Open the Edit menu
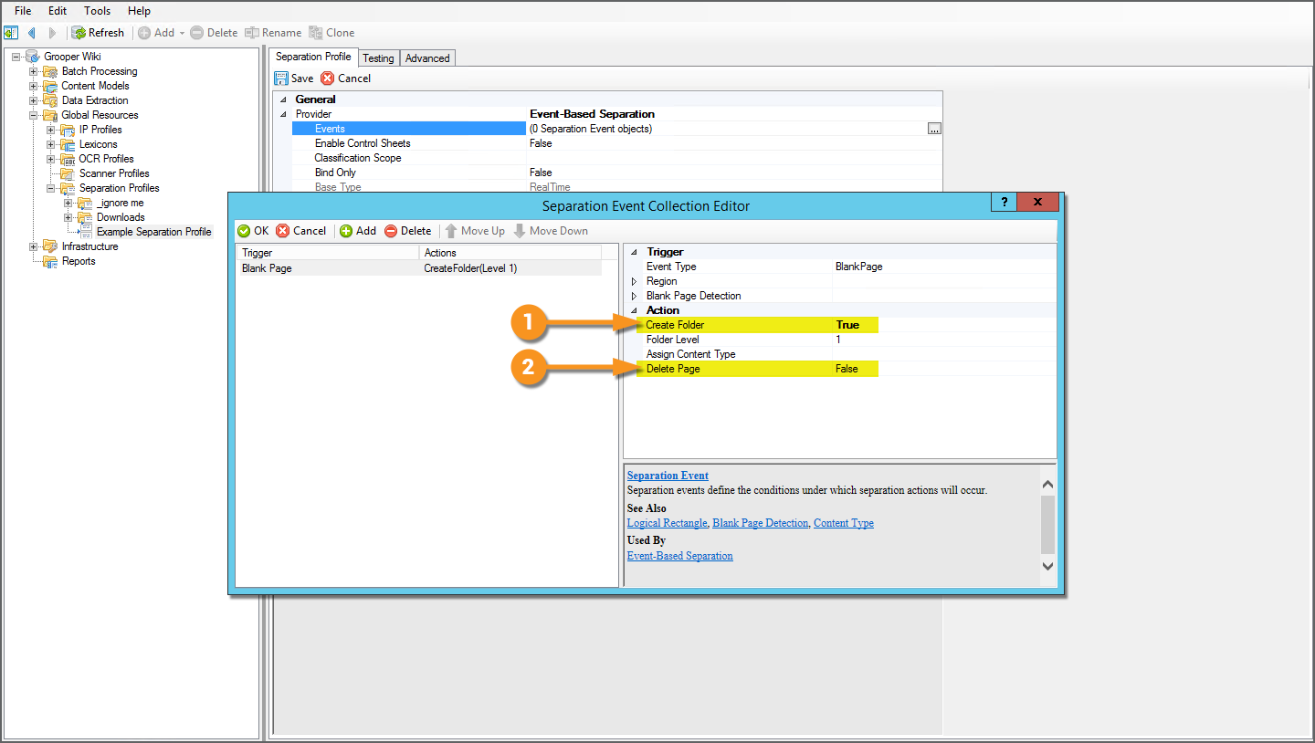Screen dimensions: 1315x743 click(58, 11)
